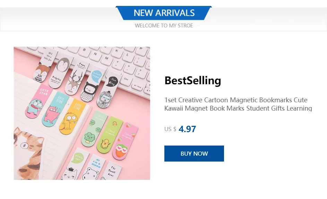The height and width of the screenshot is (199, 327).
Task: Click the WELCOME TO MY STROE subtitle
Action: point(164,26)
